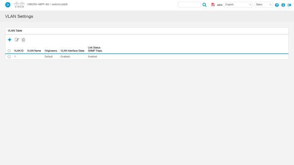This screenshot has width=294, height=165.
Task: Click the edit VLAN pencil icon
Action: tap(17, 40)
